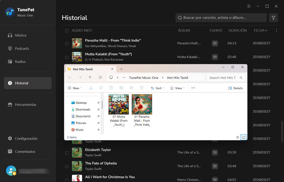Click the song title Elizabeth Taylor
Viewport: 284px width, 182px height.
click(x=98, y=150)
